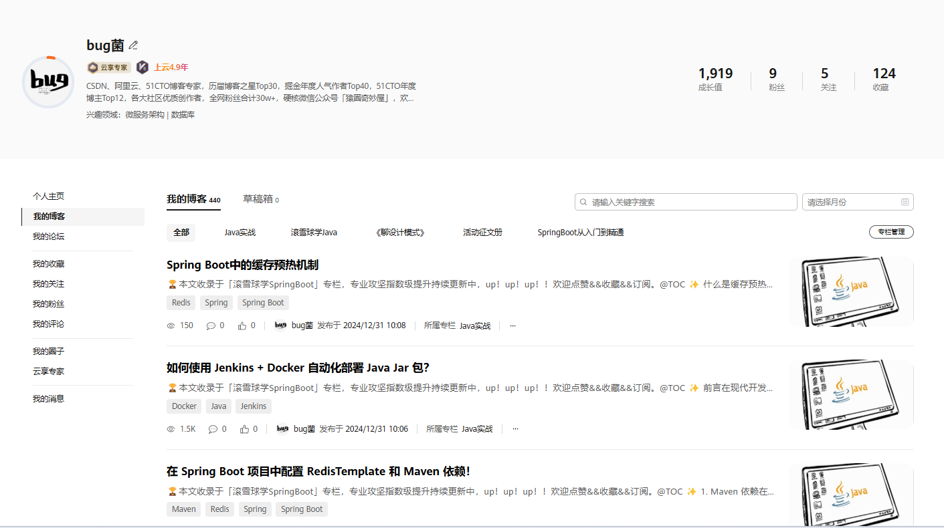Viewport: 944px width, 528px height.
Task: Filter by 活动征文册 column
Action: (482, 233)
